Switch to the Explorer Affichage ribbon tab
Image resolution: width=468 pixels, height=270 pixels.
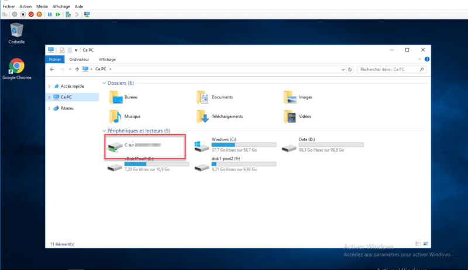[x=107, y=59]
